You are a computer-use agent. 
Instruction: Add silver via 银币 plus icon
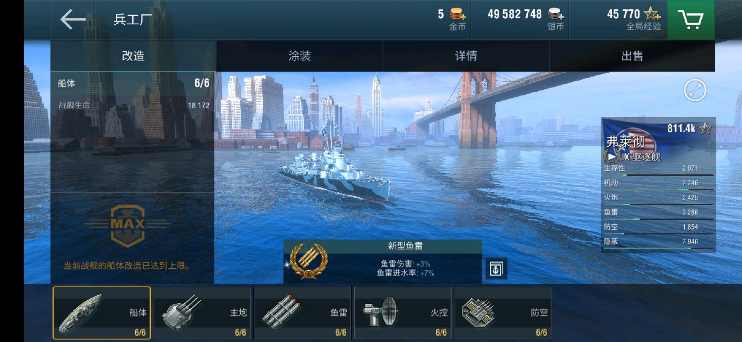(x=556, y=14)
